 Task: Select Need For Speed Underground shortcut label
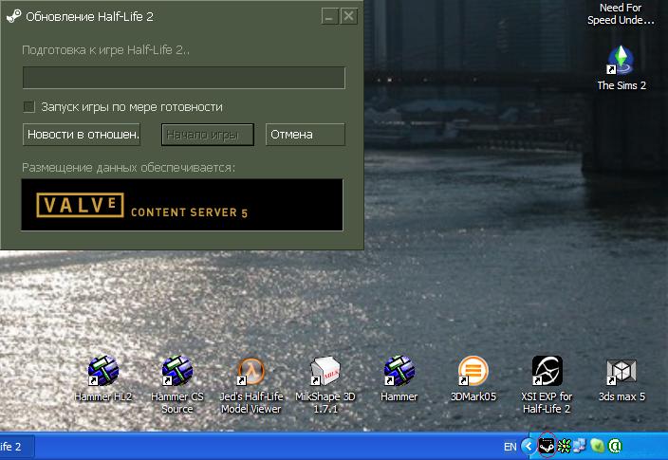[621, 13]
